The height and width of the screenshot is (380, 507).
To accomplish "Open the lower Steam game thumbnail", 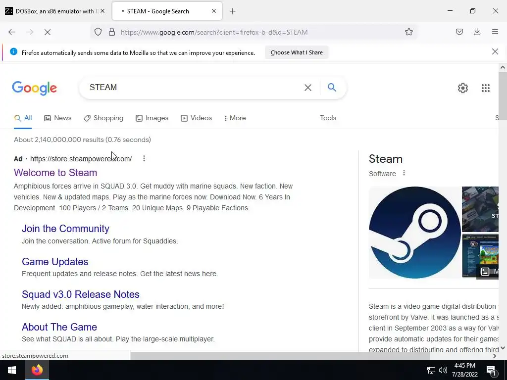I will [480, 256].
